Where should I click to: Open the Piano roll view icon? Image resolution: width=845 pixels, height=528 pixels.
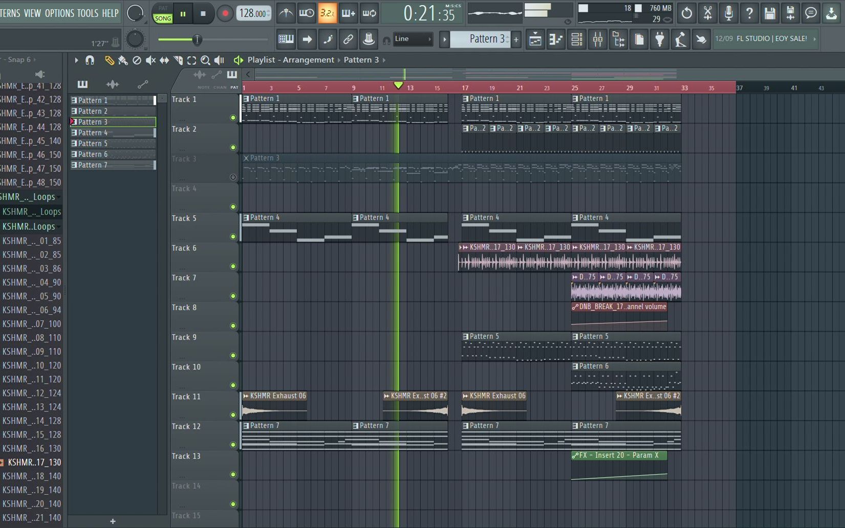click(x=556, y=39)
